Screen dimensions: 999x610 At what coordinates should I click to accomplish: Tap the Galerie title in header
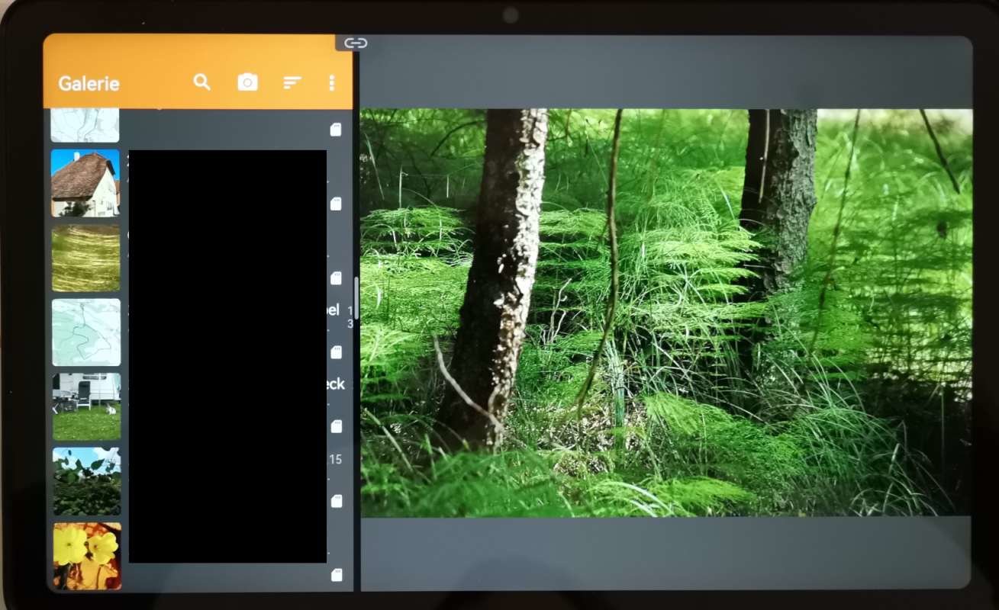point(89,84)
